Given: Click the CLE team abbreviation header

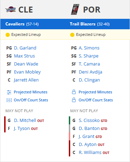Looking at the screenshot, I should [x=26, y=9].
